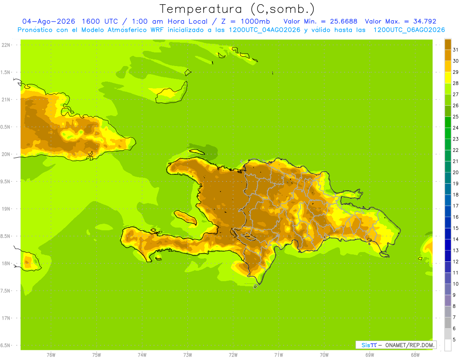Click the gray legend swatch between 6 and 7

pyautogui.click(x=448, y=323)
